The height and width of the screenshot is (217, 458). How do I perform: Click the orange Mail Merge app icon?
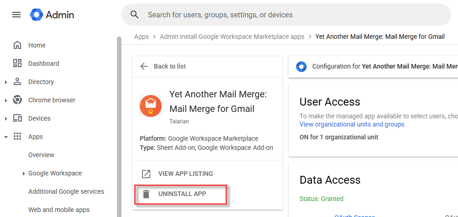(150, 106)
